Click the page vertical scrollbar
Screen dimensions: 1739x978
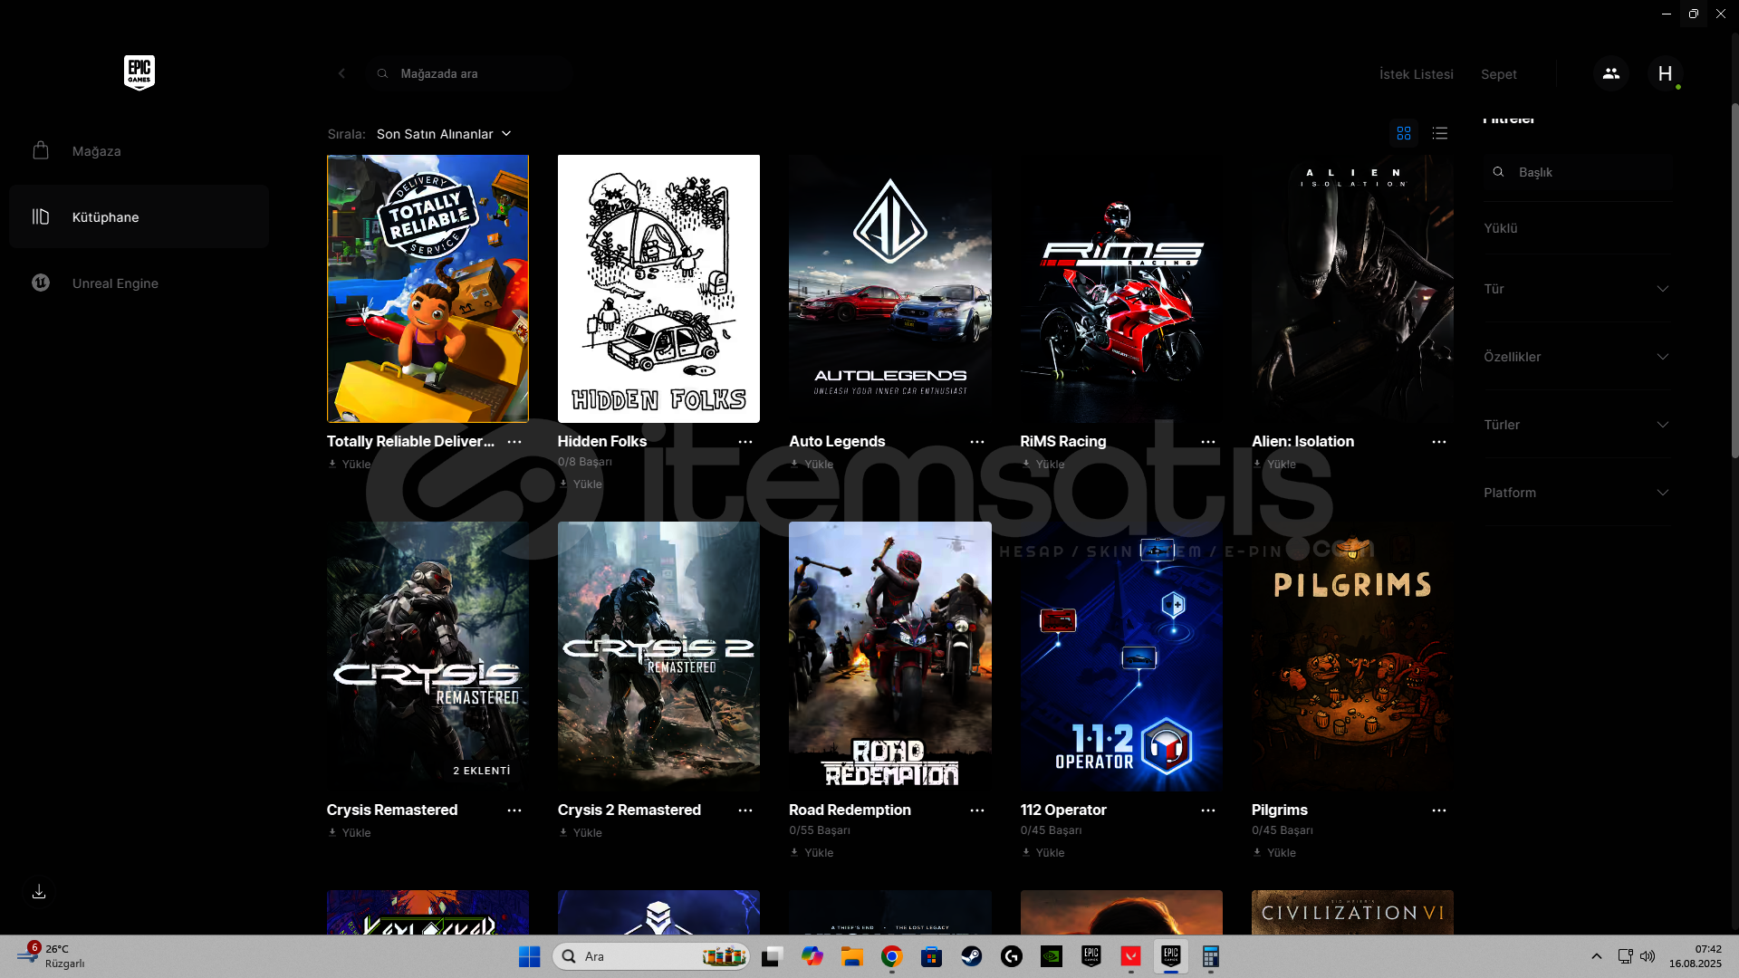click(x=1734, y=281)
